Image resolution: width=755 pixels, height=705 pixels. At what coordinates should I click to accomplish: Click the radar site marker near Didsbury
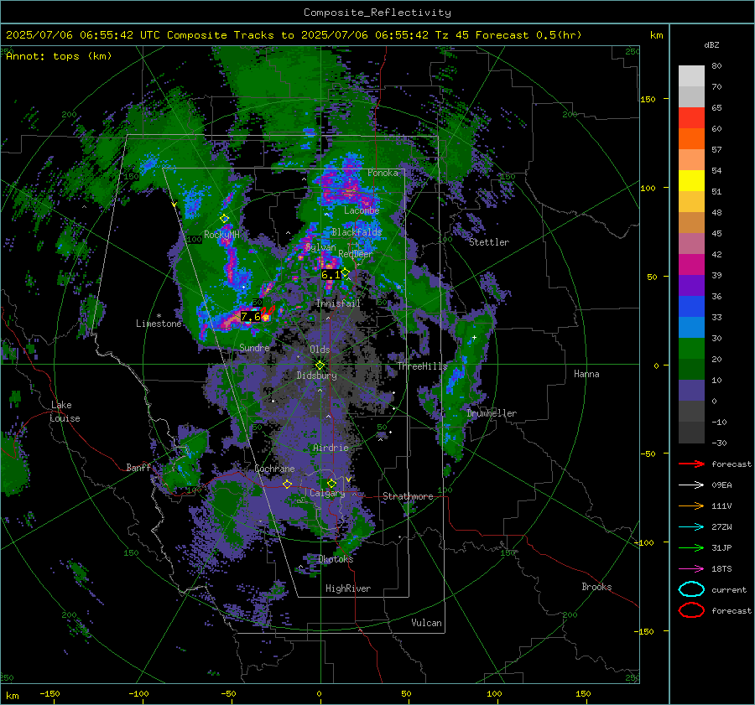point(320,365)
